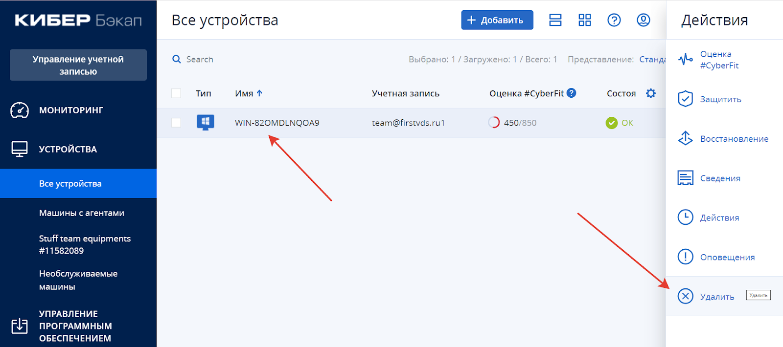Image resolution: width=783 pixels, height=347 pixels.
Task: Click the OK status text
Action: (x=627, y=123)
